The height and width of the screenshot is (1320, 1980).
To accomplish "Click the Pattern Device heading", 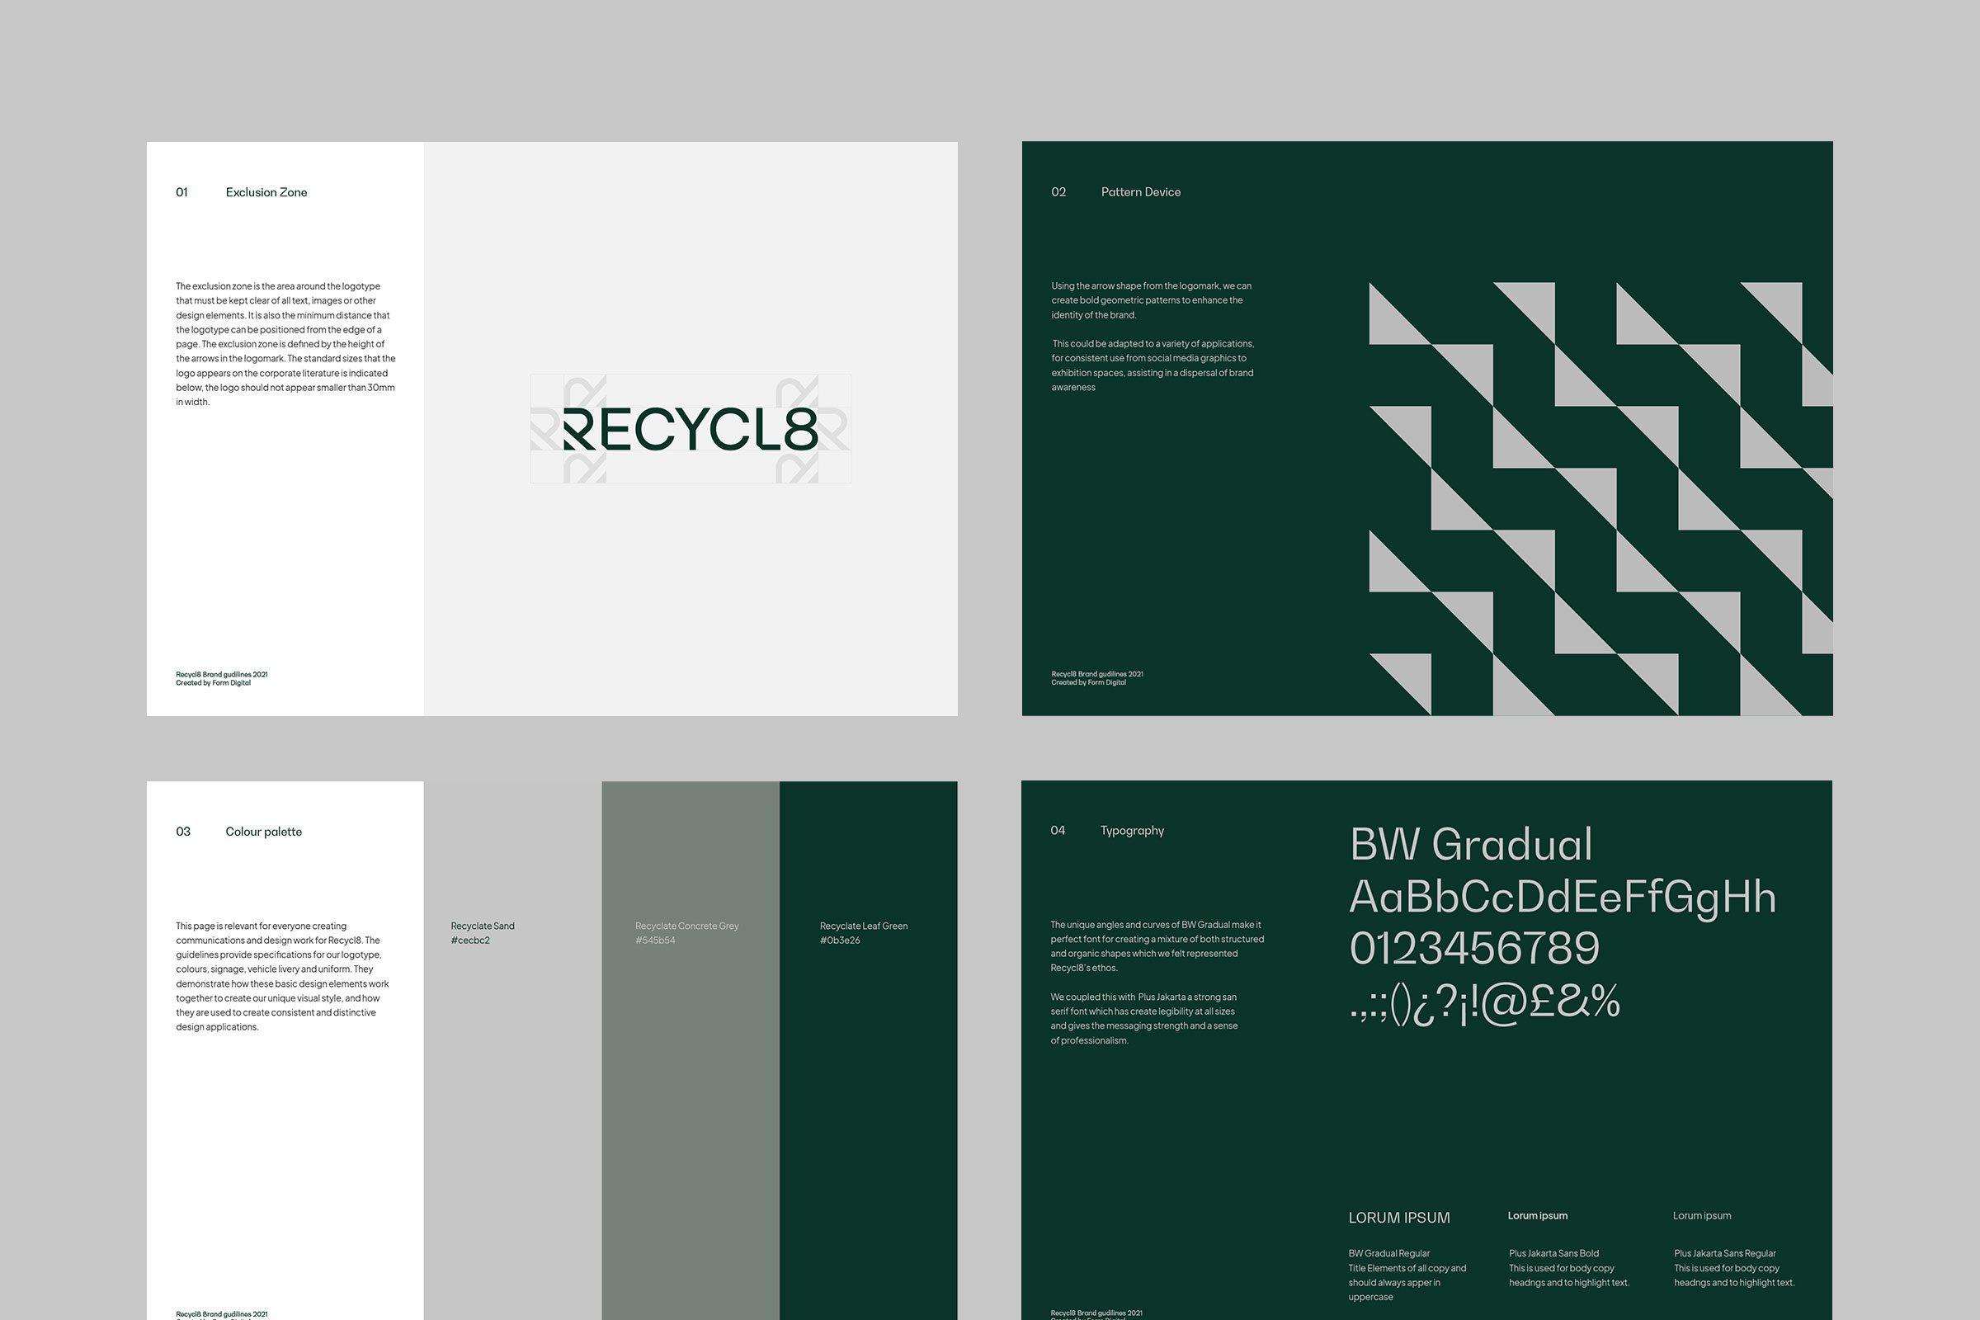I will [1141, 192].
